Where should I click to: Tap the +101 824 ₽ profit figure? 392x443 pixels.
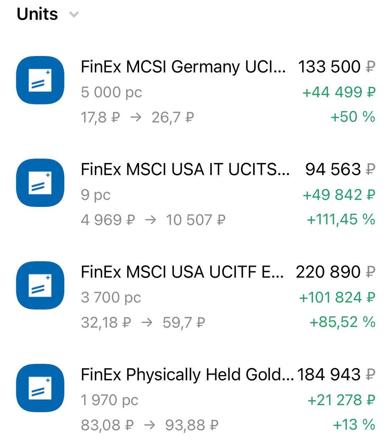click(x=337, y=297)
